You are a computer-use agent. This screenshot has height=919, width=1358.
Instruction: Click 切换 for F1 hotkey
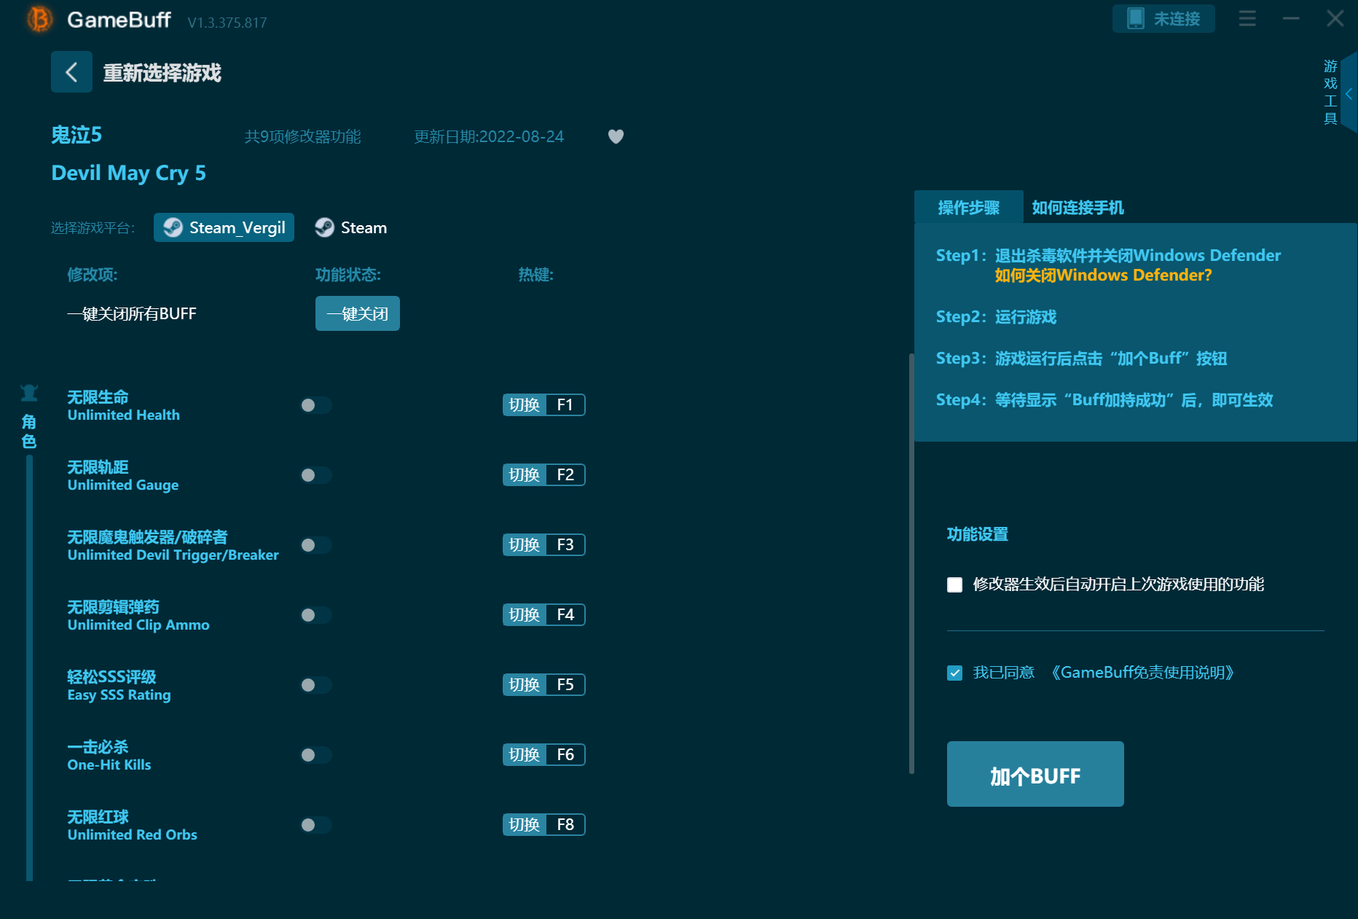coord(525,405)
